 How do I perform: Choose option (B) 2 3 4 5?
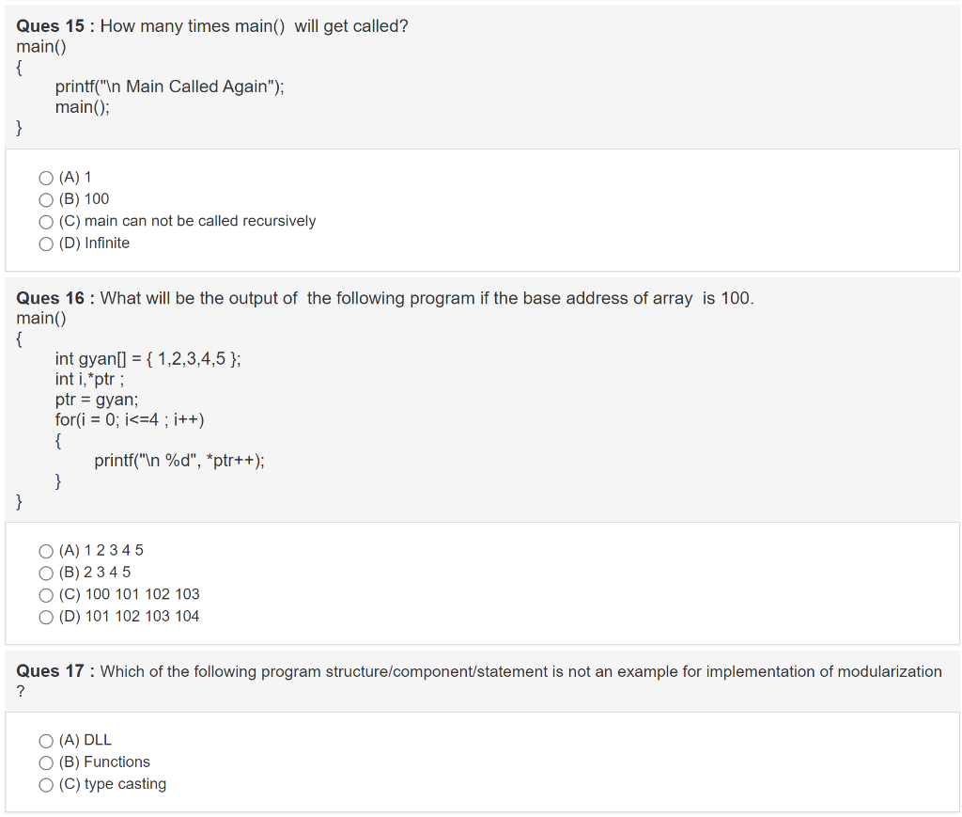pos(45,573)
